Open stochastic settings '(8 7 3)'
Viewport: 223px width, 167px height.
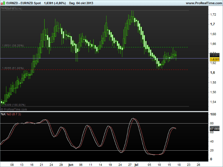[x=16, y=114]
